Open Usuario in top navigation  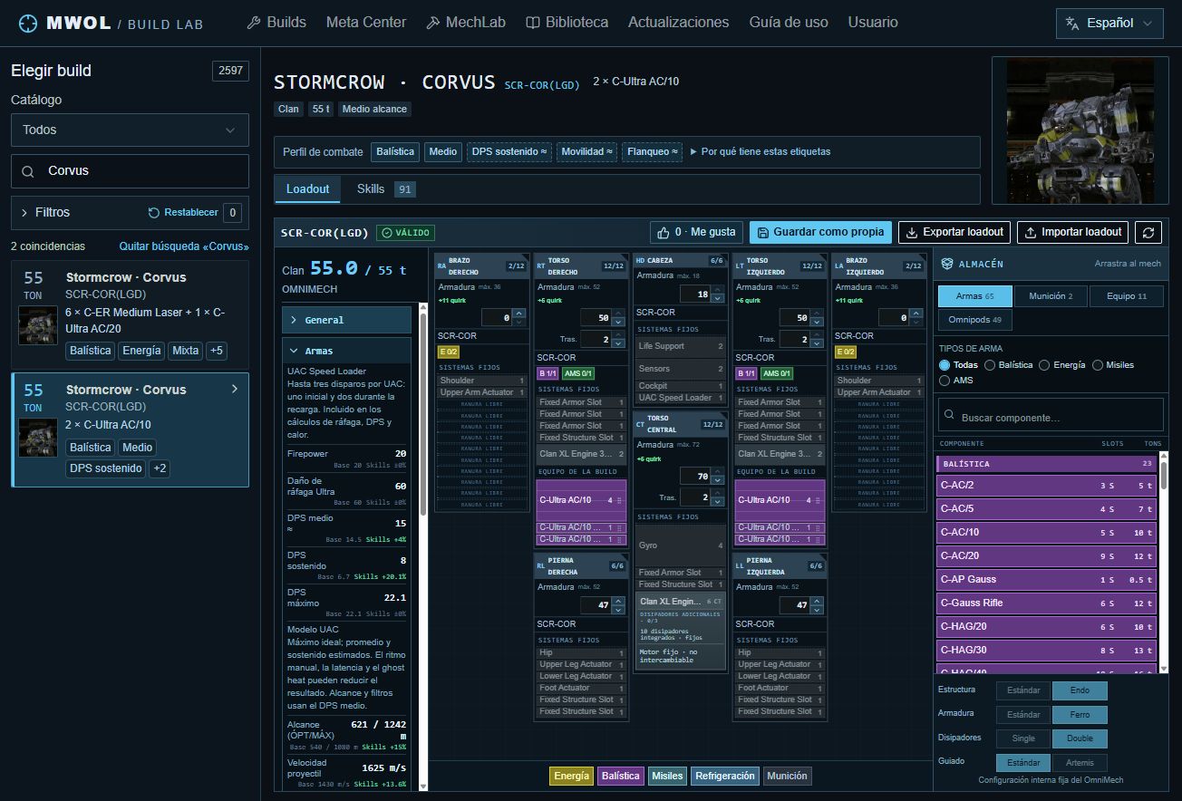click(873, 23)
